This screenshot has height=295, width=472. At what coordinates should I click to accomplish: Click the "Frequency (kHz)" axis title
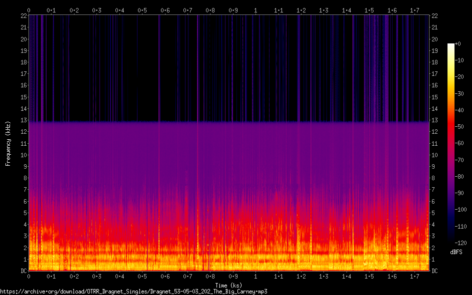click(x=8, y=143)
